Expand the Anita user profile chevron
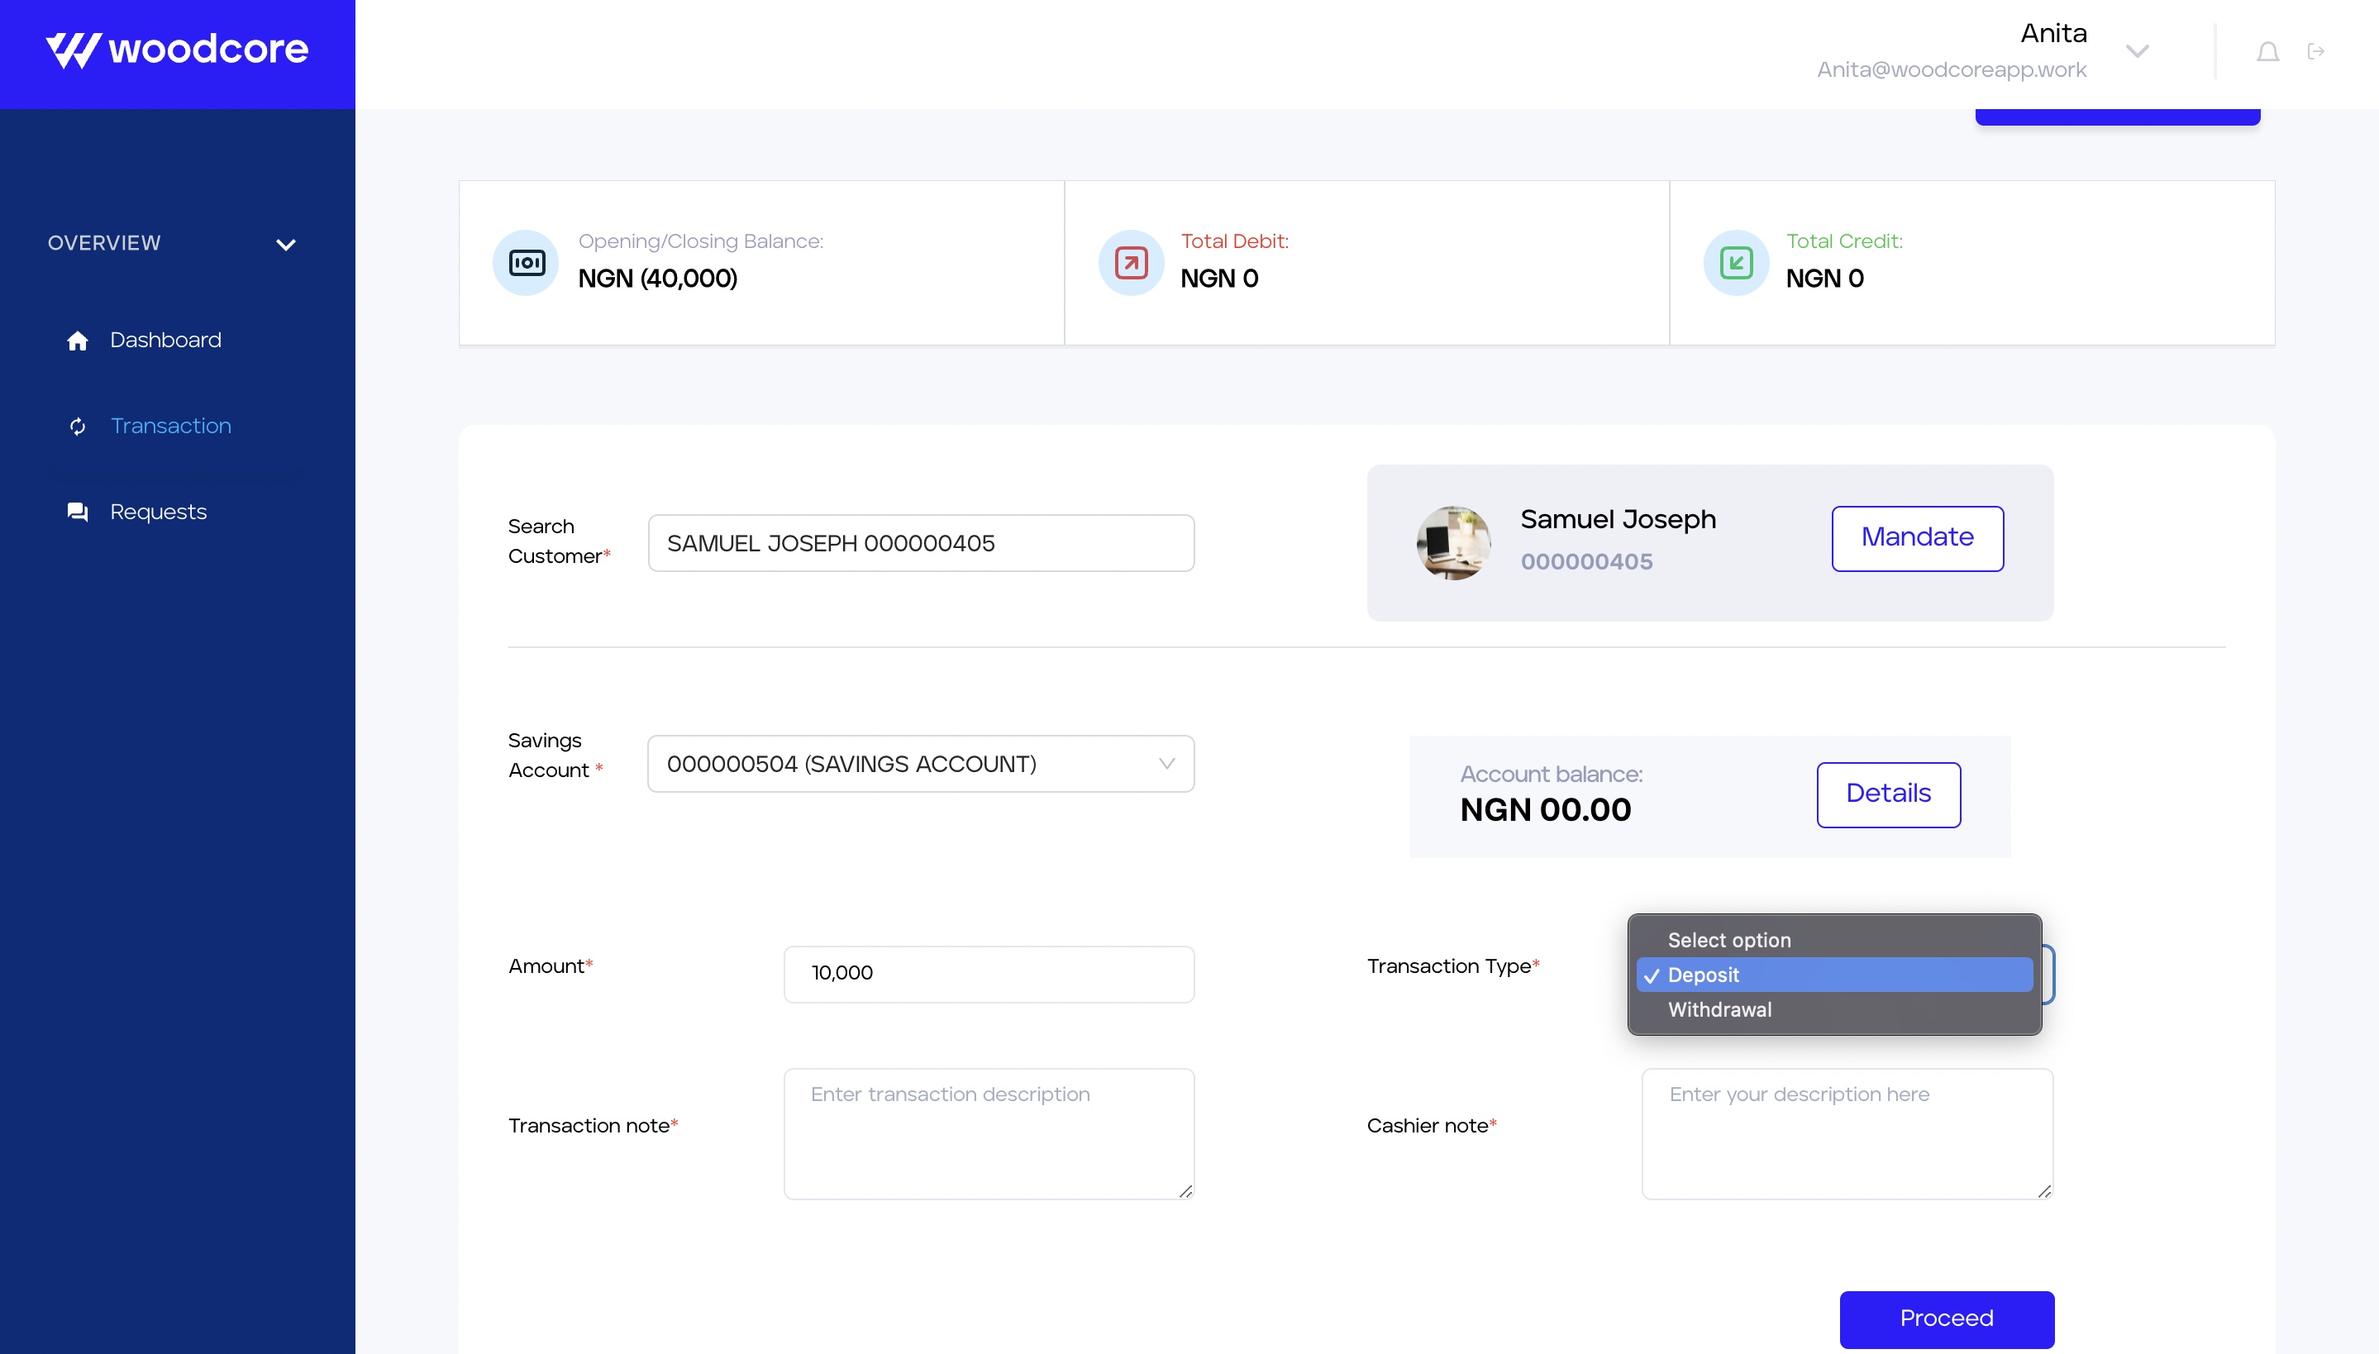The height and width of the screenshot is (1354, 2379). [2138, 51]
